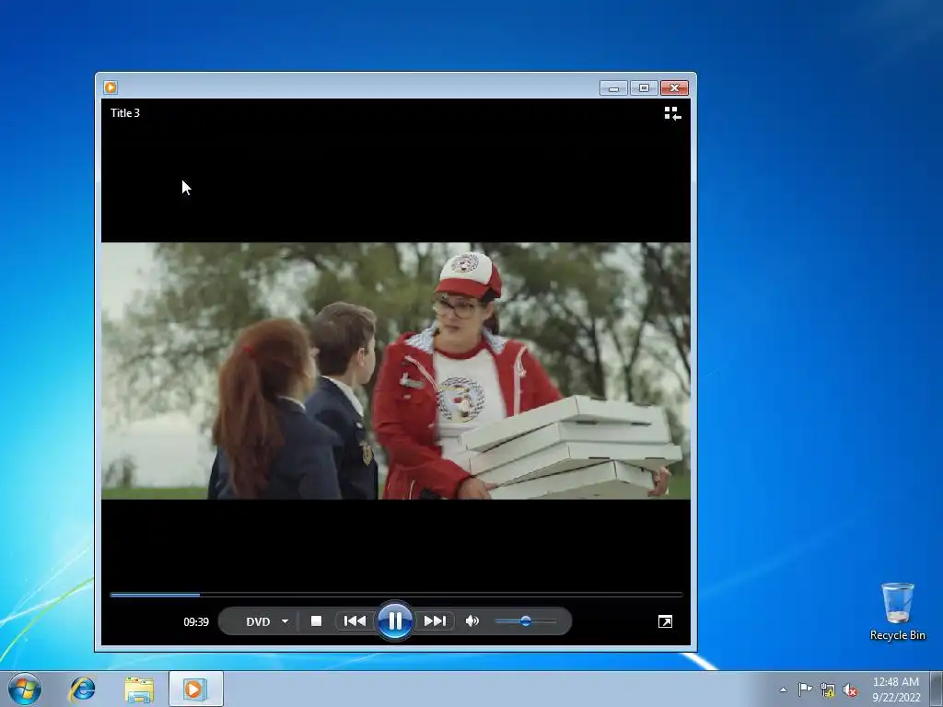This screenshot has width=943, height=707.
Task: Close the media player window
Action: tap(674, 88)
